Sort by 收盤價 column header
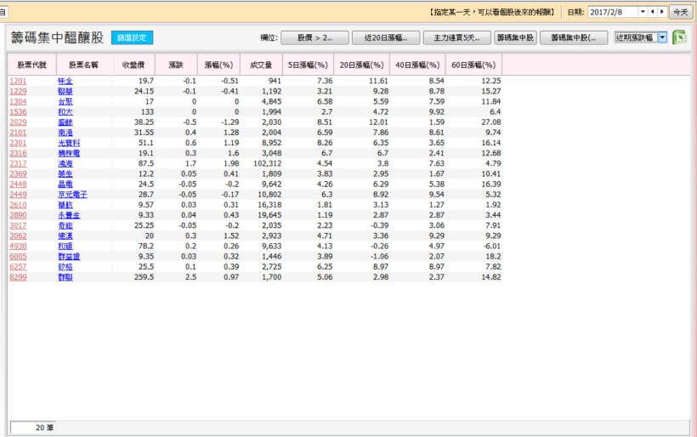 tap(133, 65)
